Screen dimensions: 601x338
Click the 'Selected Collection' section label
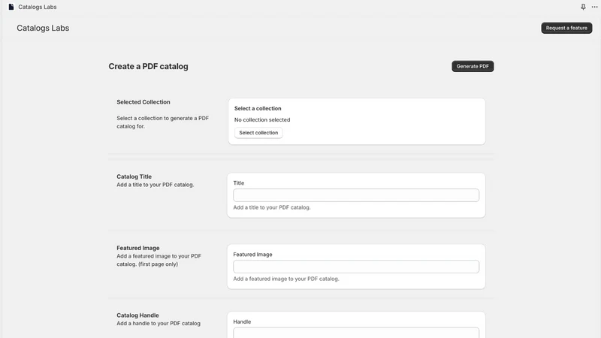coord(143,102)
